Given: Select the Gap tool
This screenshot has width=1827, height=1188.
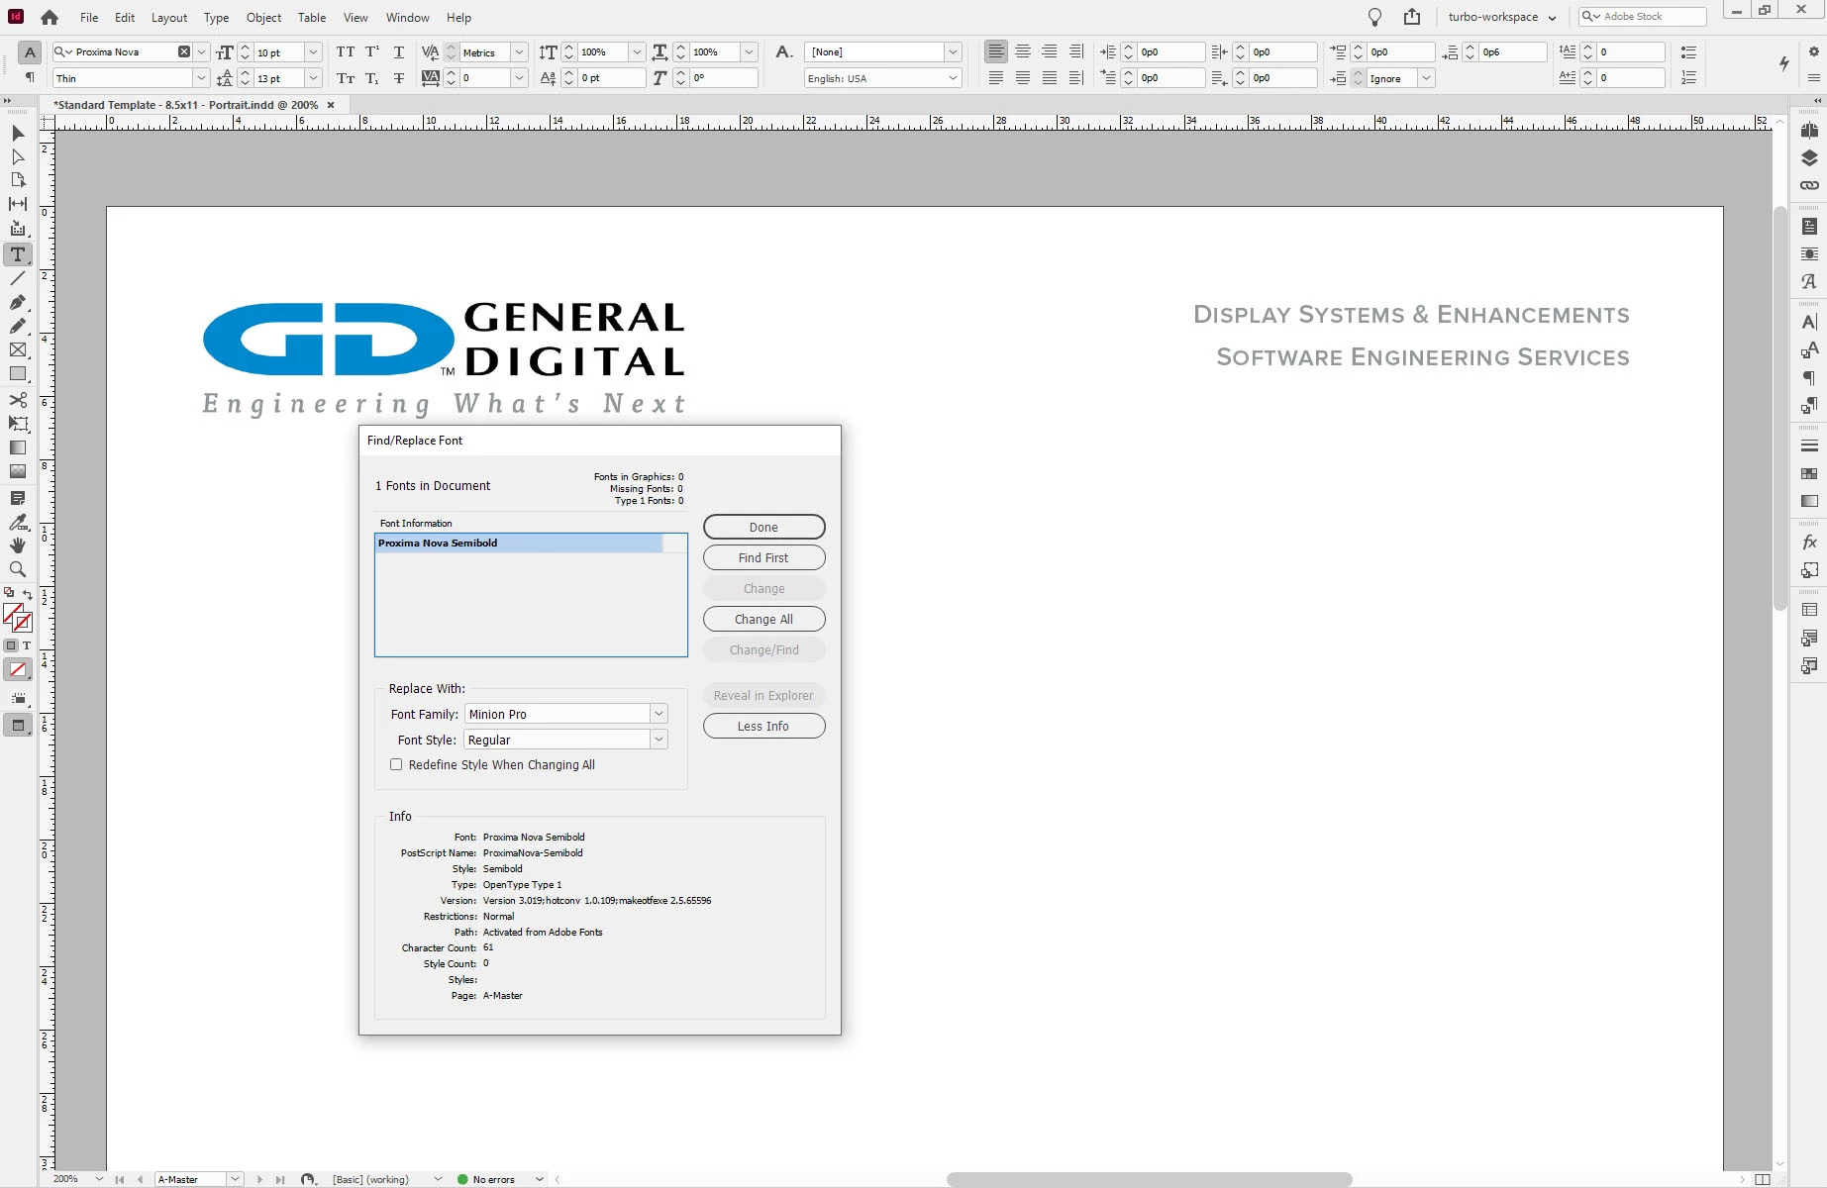Looking at the screenshot, I should click(x=18, y=204).
